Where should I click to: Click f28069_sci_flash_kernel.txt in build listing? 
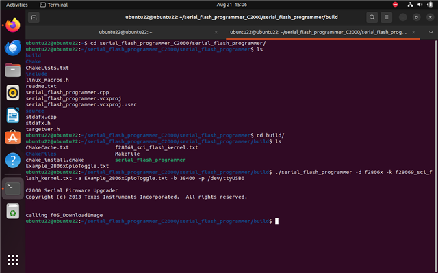point(157,147)
